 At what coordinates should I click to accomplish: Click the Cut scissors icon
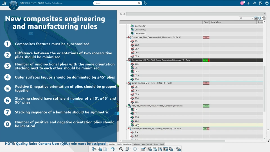94,149
